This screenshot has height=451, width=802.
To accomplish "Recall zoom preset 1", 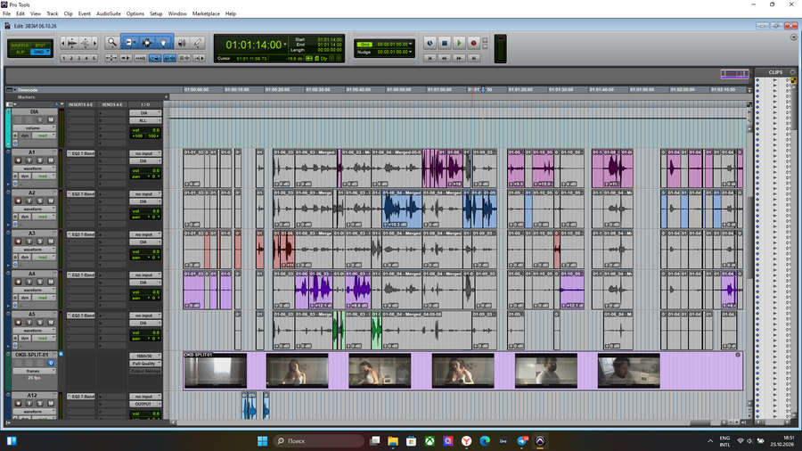I will (x=63, y=58).
